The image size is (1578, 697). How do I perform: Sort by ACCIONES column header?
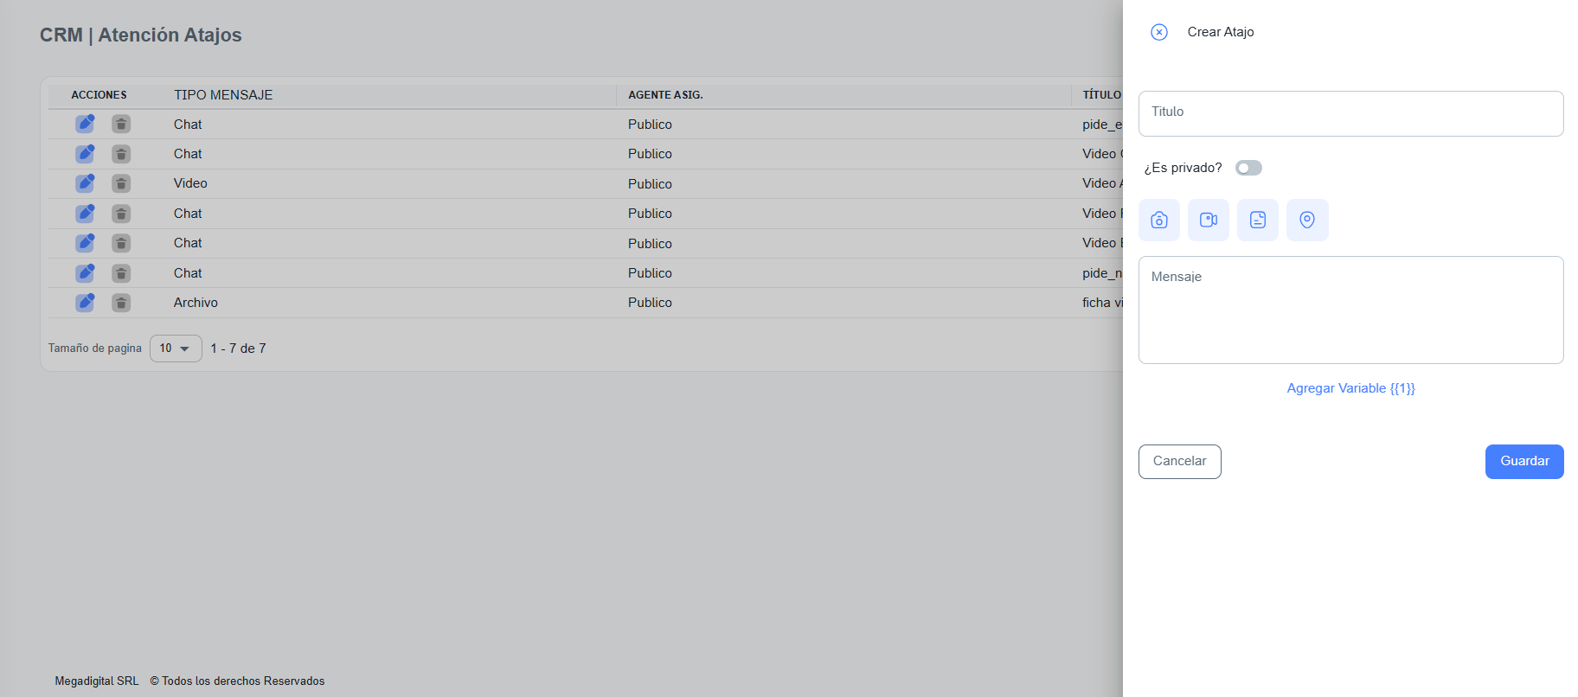click(x=99, y=95)
